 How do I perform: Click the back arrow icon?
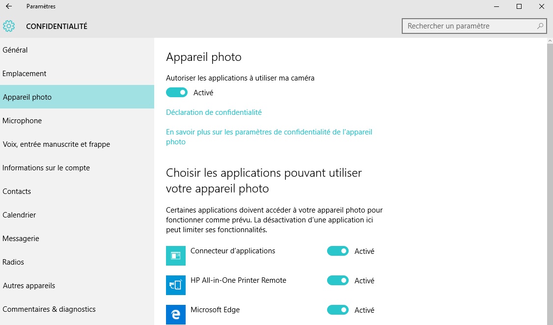[8, 6]
